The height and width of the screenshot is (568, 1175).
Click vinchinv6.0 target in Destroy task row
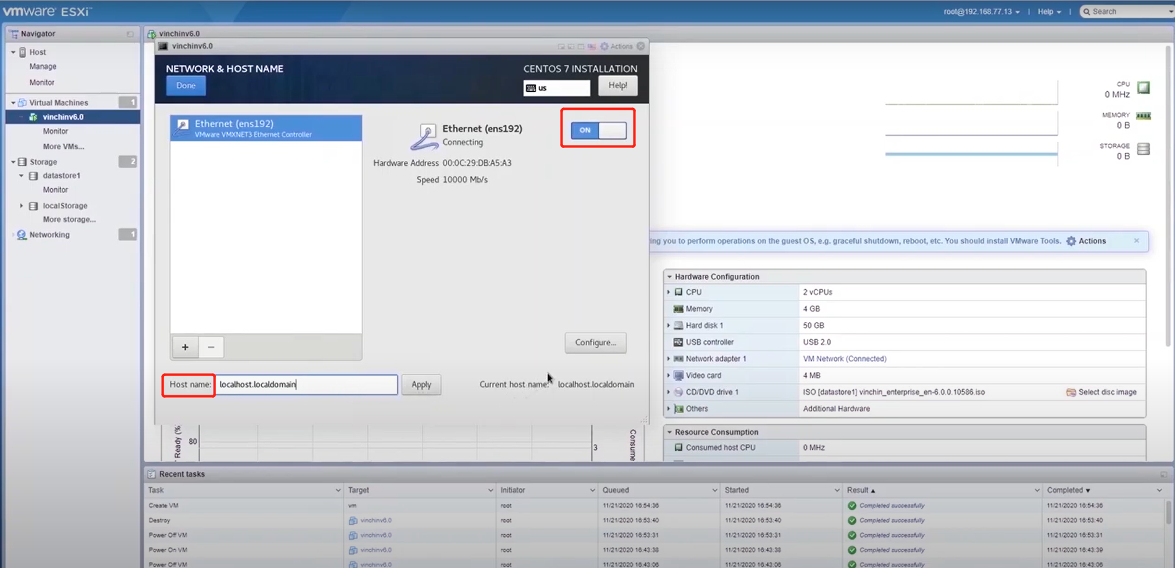(x=375, y=521)
